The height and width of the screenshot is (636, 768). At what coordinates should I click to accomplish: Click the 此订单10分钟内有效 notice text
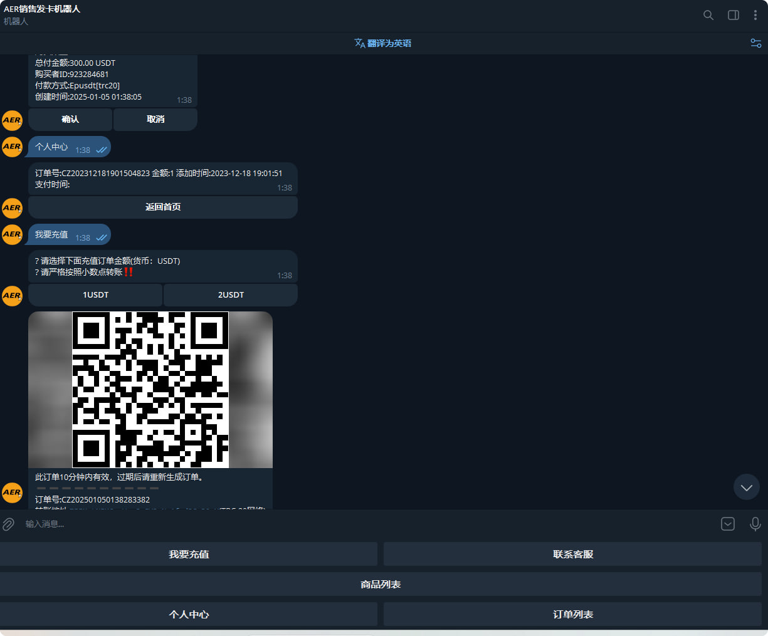point(119,477)
